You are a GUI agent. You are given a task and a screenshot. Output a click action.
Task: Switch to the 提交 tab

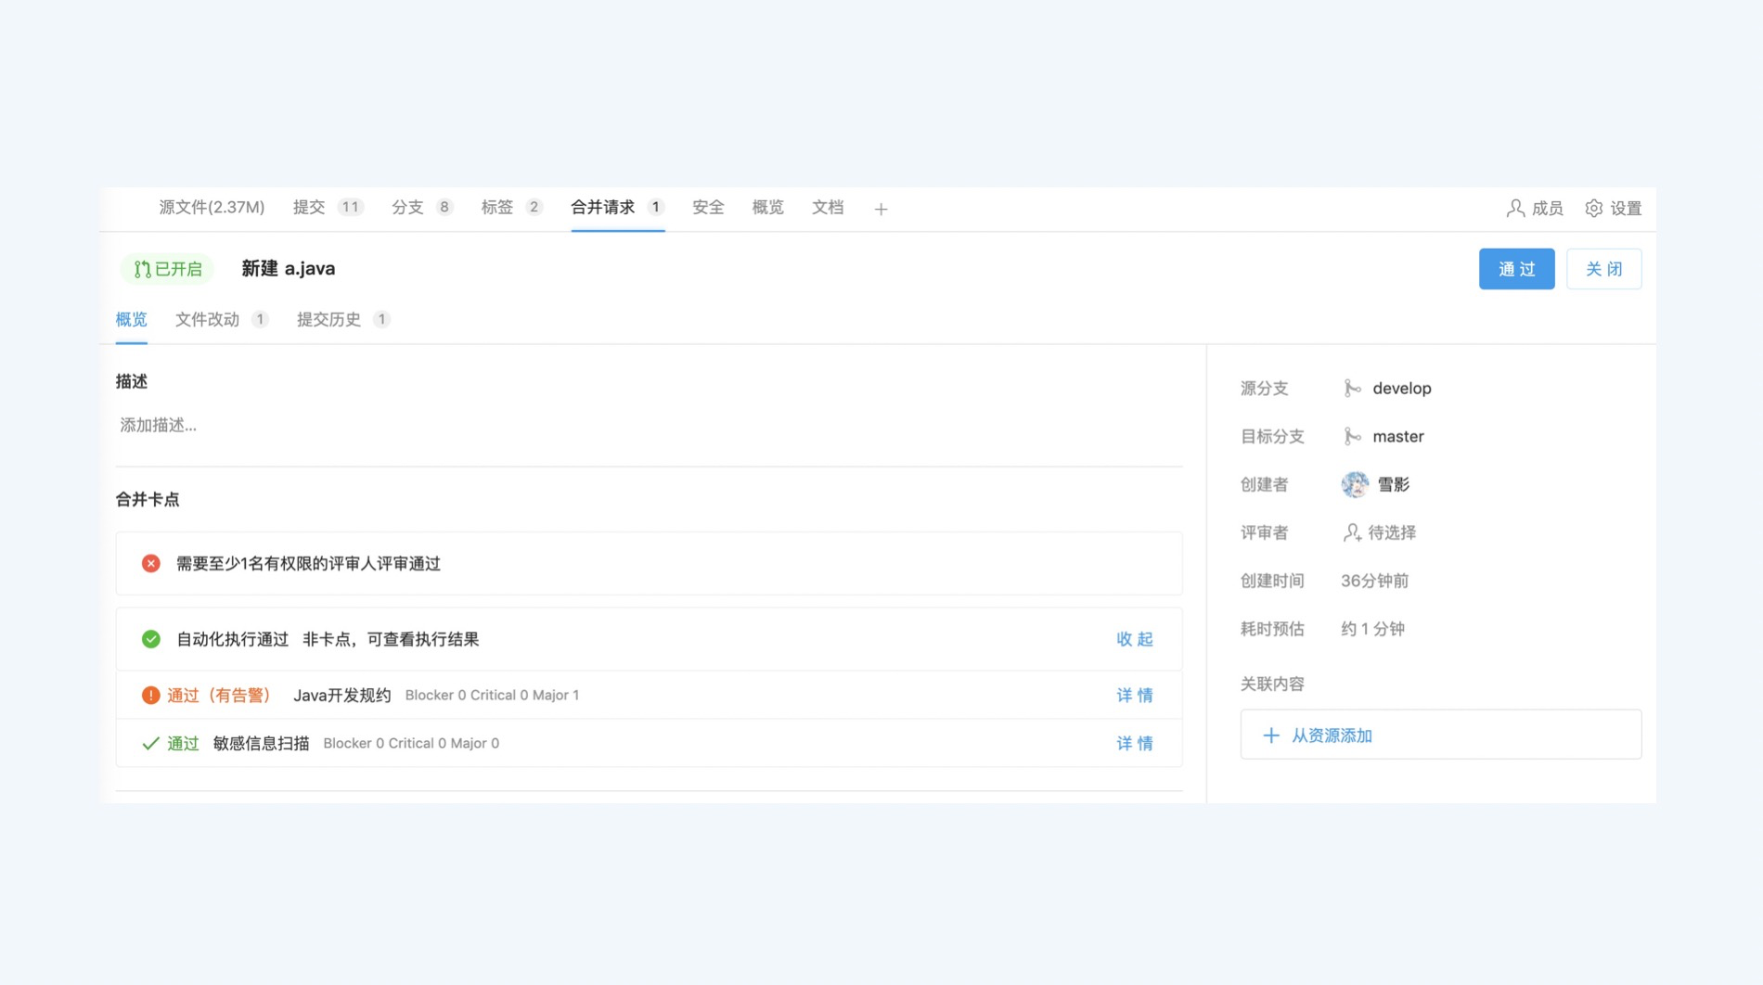[x=328, y=208]
